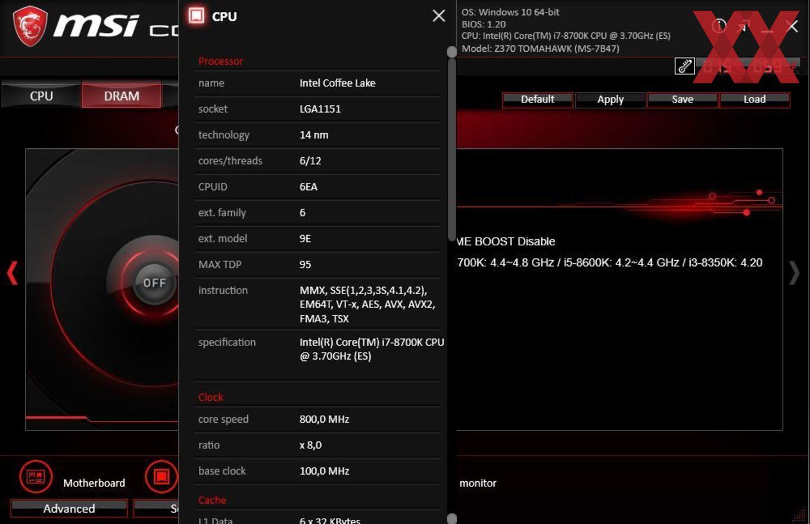Select the MAX TDP value 95
The image size is (810, 524).
tap(305, 264)
